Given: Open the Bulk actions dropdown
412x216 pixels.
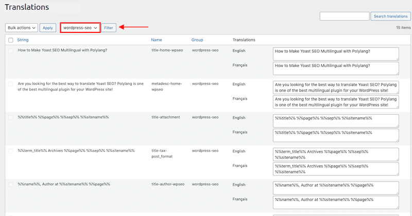Looking at the screenshot, I should pyautogui.click(x=22, y=28).
